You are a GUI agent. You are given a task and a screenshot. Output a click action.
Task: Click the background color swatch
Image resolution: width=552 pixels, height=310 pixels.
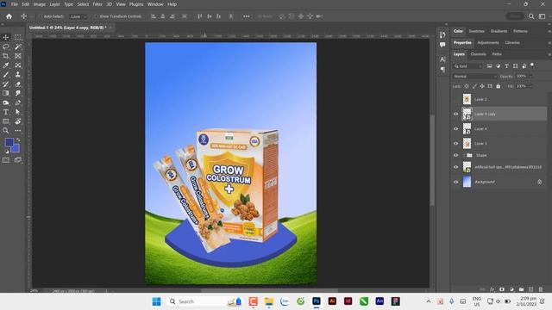pyautogui.click(x=16, y=149)
